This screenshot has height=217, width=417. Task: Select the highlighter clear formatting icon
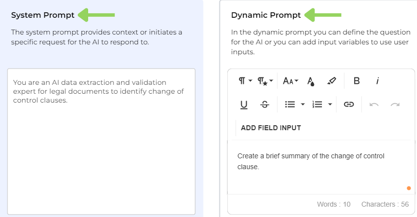(x=332, y=81)
